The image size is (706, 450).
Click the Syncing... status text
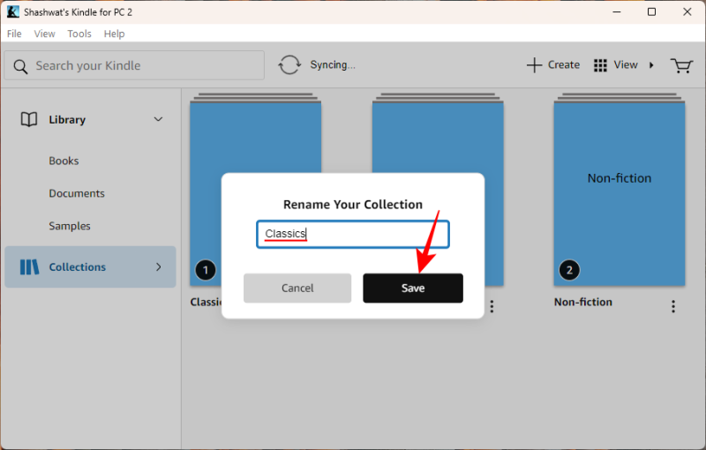(333, 64)
